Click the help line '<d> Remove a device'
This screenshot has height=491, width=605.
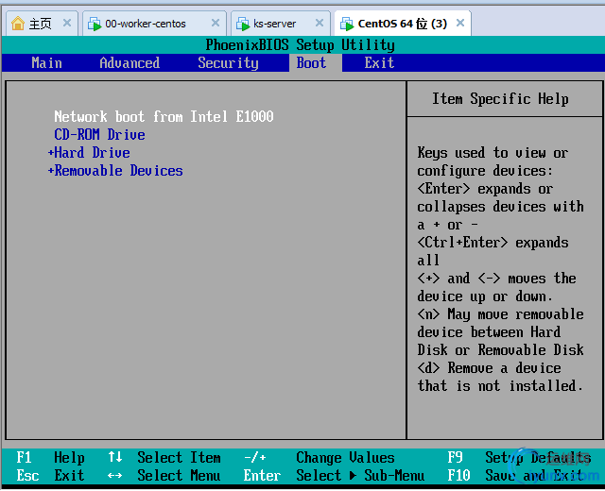(489, 368)
